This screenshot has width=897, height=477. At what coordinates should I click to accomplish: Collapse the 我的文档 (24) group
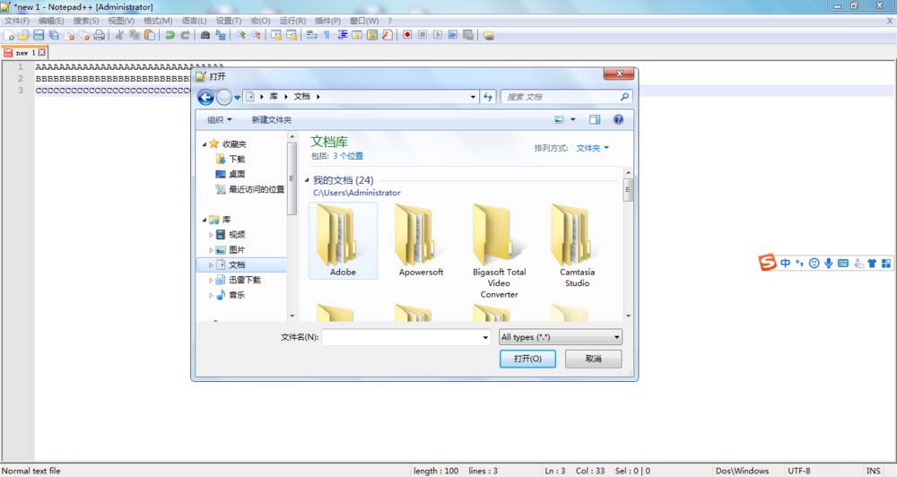(307, 180)
